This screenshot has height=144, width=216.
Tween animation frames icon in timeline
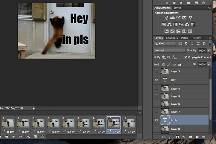28,137
